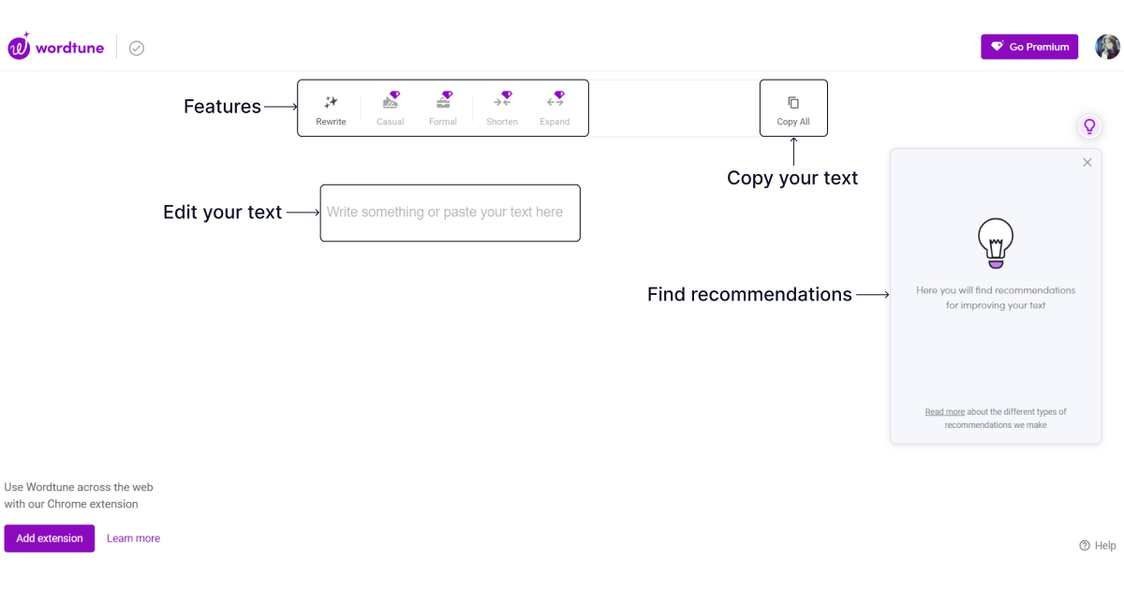1124x590 pixels.
Task: Click the 'Find recommendations' annotation label
Action: tap(749, 295)
